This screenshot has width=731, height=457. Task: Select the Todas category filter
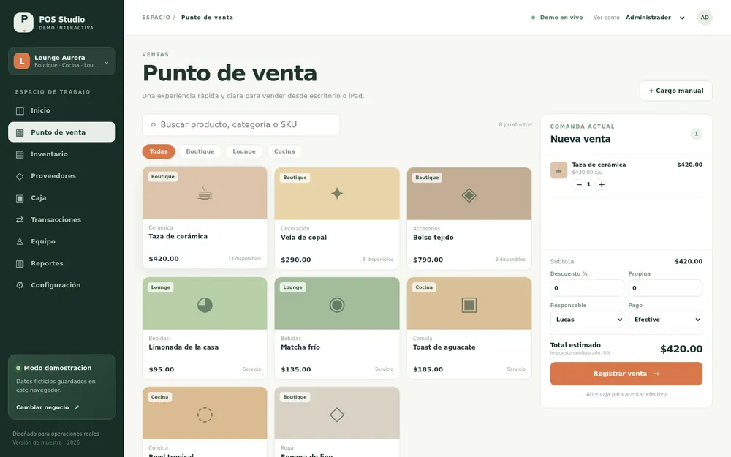pos(159,151)
